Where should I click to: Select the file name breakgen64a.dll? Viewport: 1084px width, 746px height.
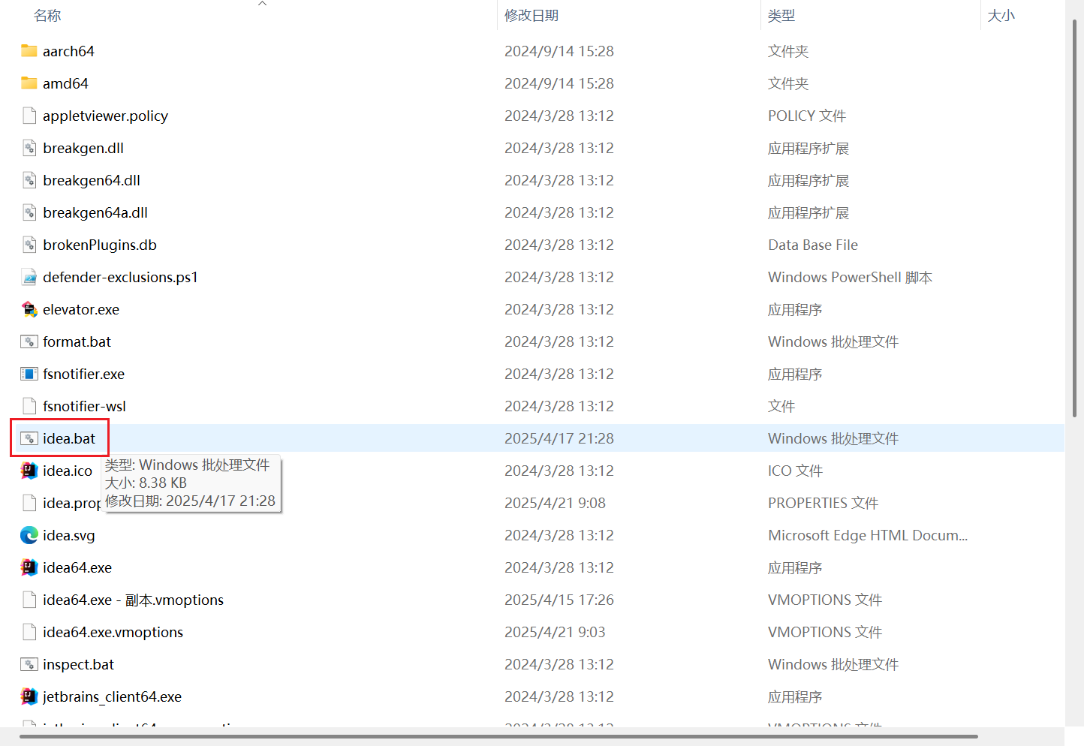tap(95, 212)
